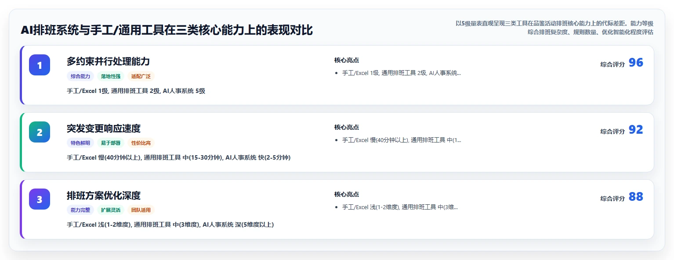Click the truncated bullet 手工/Excel 慢(40分钟以上)
Image resolution: width=674 pixels, height=260 pixels.
click(402, 140)
